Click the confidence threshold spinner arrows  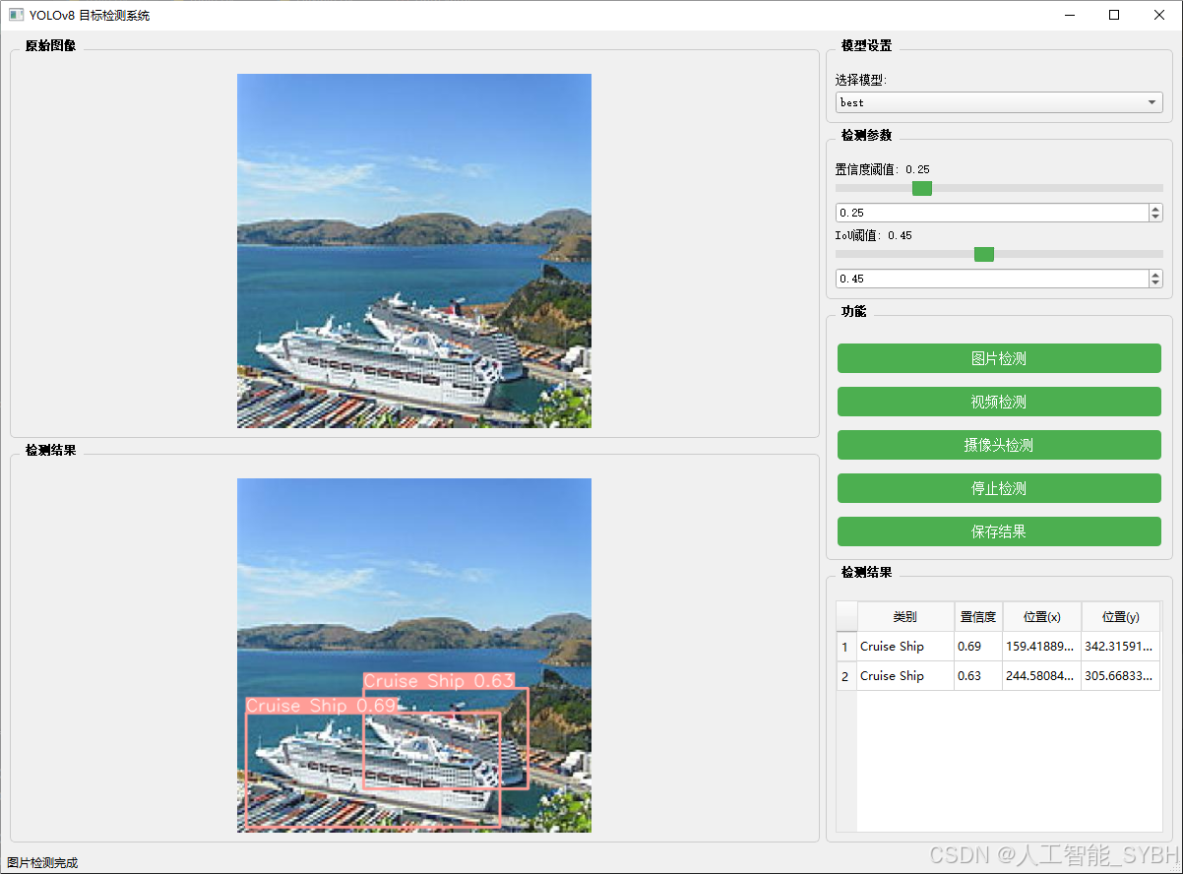[1155, 213]
